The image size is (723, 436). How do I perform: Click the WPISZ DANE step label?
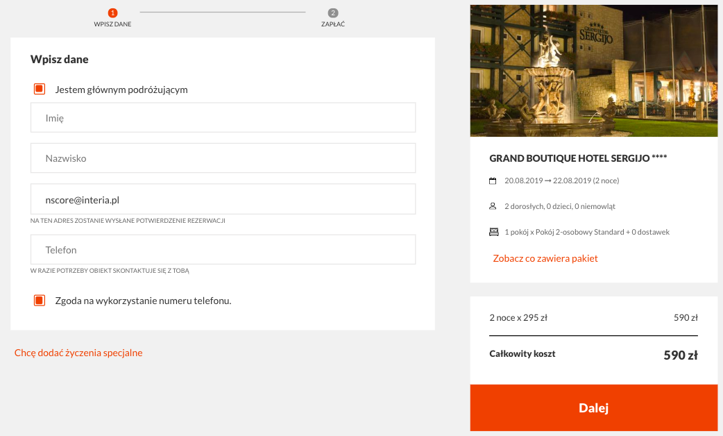point(112,24)
